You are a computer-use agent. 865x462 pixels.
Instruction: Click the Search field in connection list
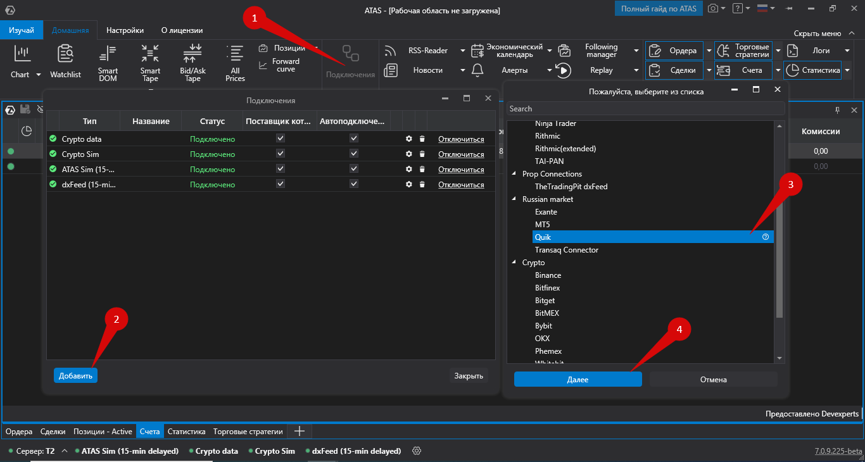[646, 109]
